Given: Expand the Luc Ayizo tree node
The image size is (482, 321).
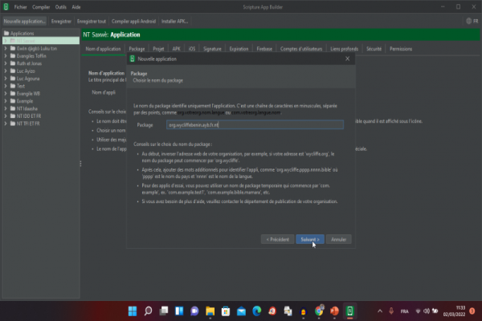Looking at the screenshot, I should 6,71.
